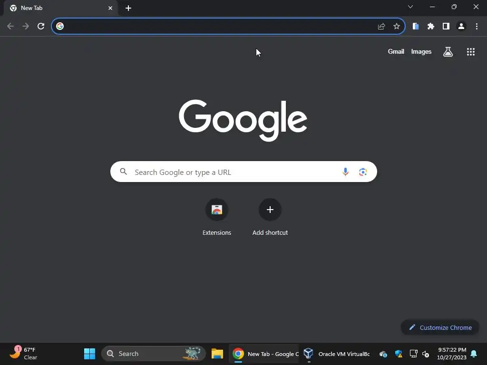Restore down the Chrome window
The height and width of the screenshot is (365, 487).
pyautogui.click(x=454, y=7)
